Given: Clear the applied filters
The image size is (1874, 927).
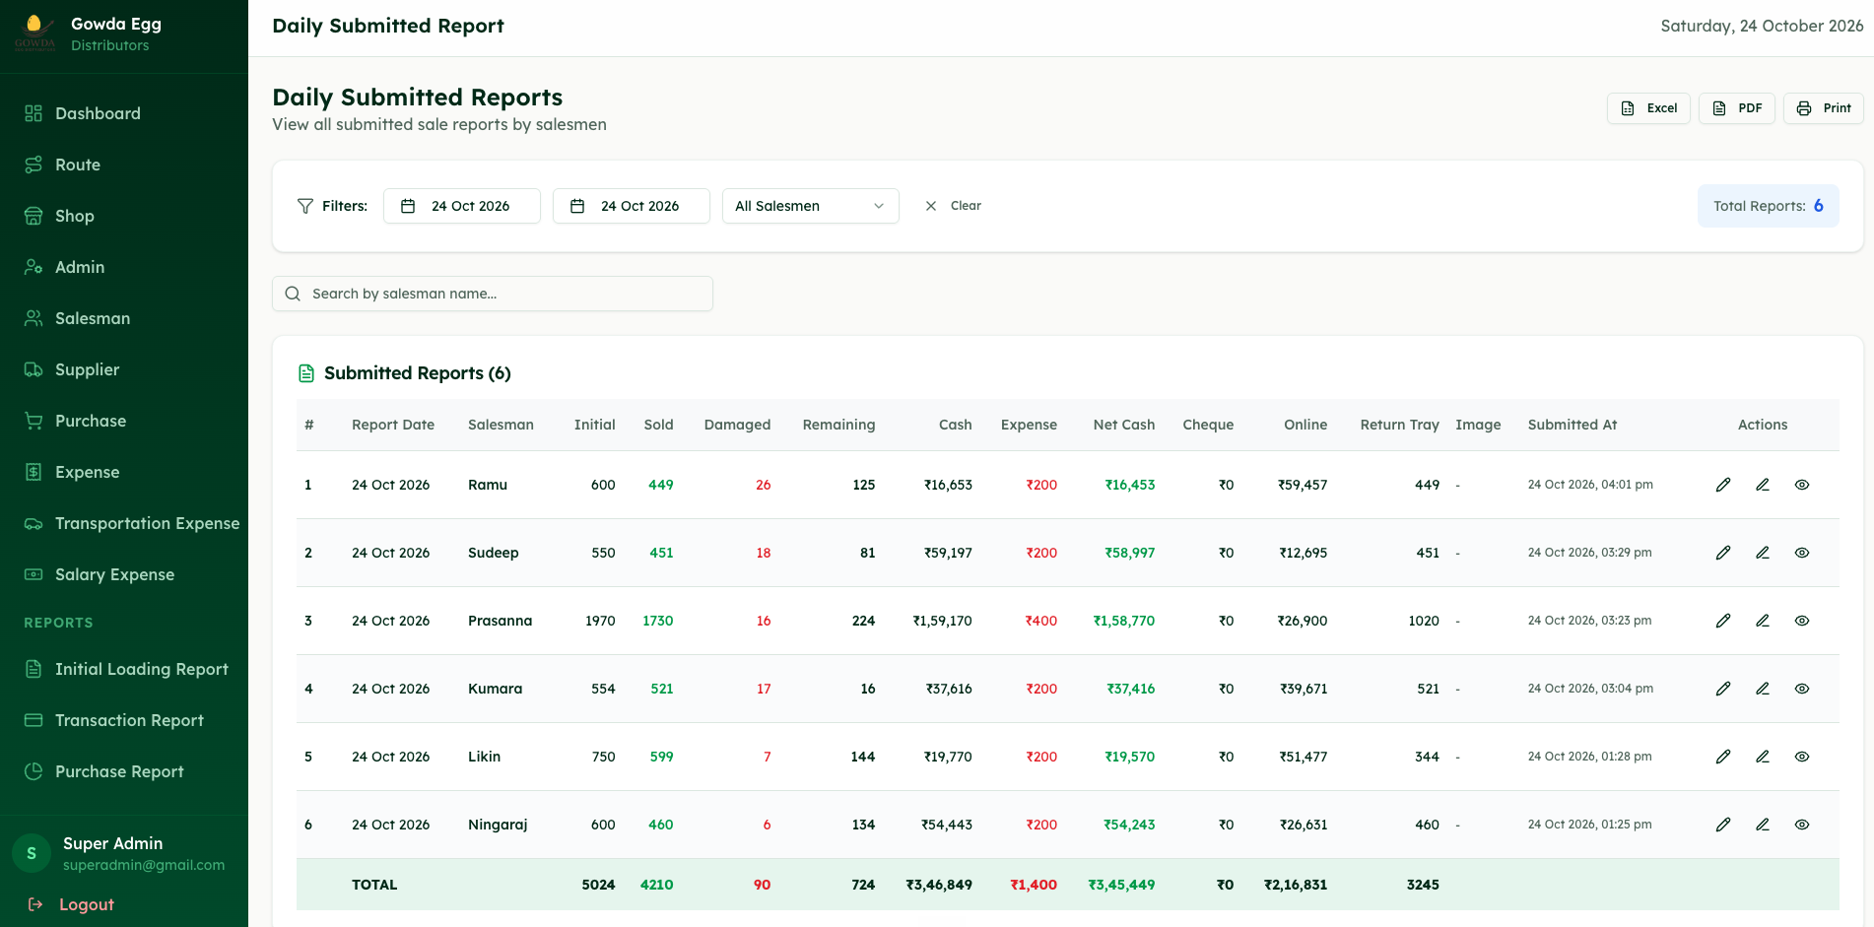Looking at the screenshot, I should (x=953, y=206).
